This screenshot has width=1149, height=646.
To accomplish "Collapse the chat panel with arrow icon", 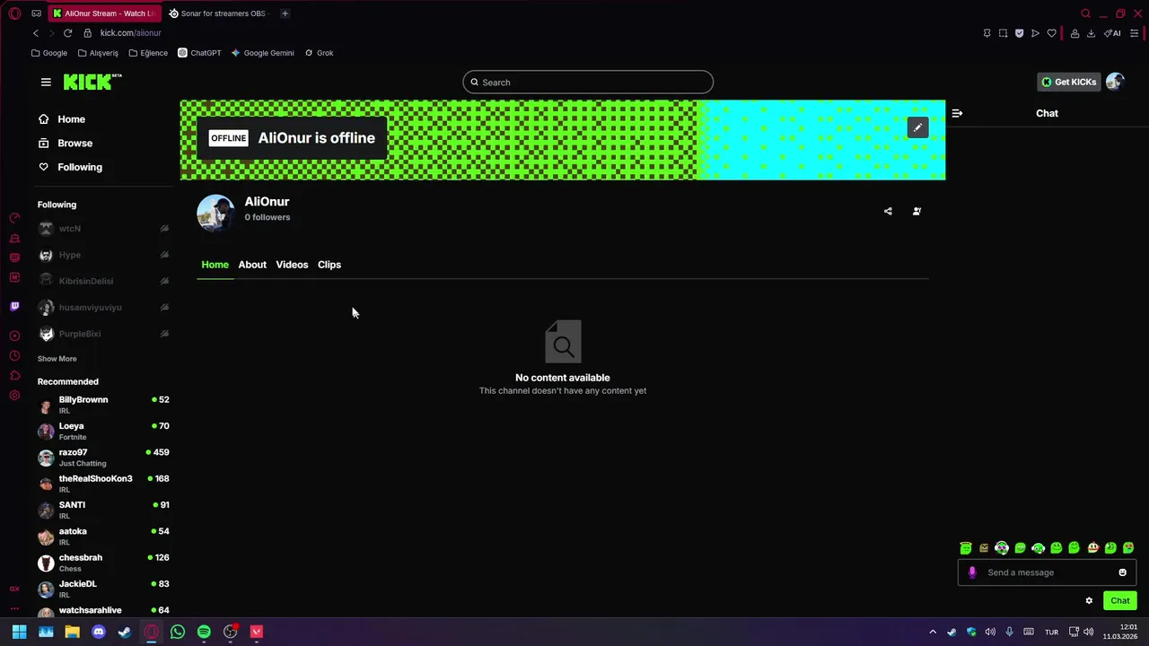I will coord(957,113).
